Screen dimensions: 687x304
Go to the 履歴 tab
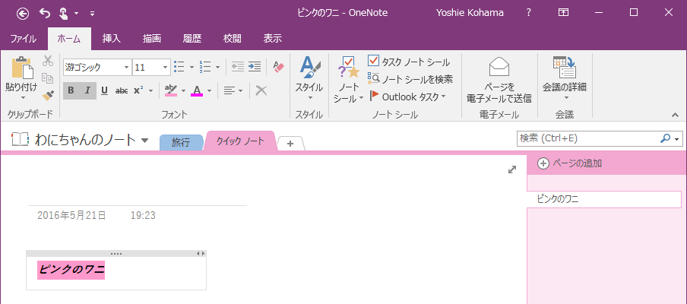point(192,39)
